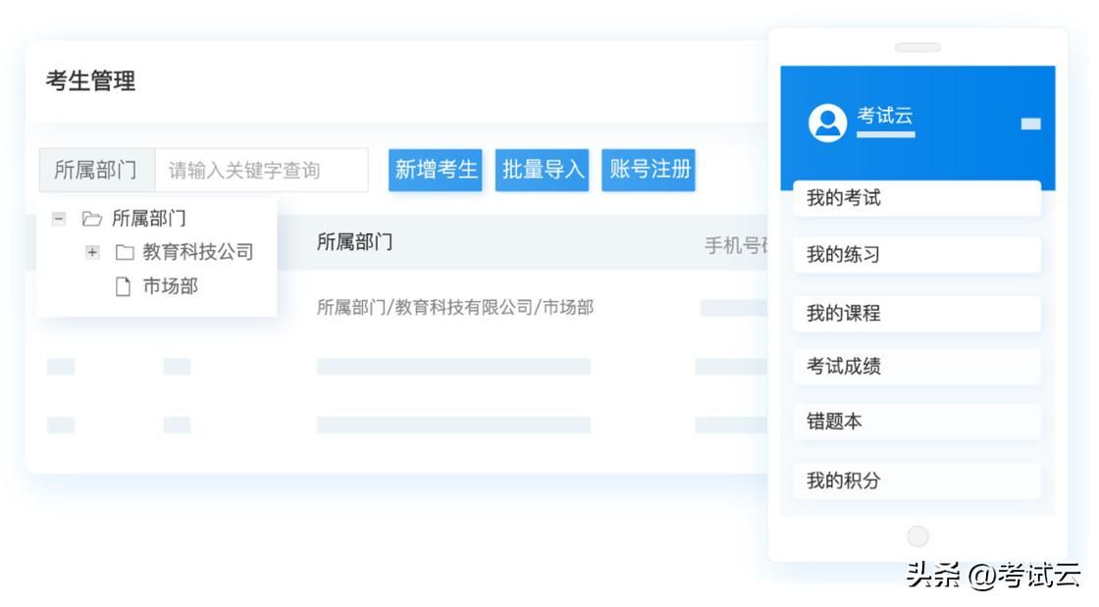This screenshot has width=1099, height=607.
Task: Click the 批量导入 button
Action: click(542, 169)
